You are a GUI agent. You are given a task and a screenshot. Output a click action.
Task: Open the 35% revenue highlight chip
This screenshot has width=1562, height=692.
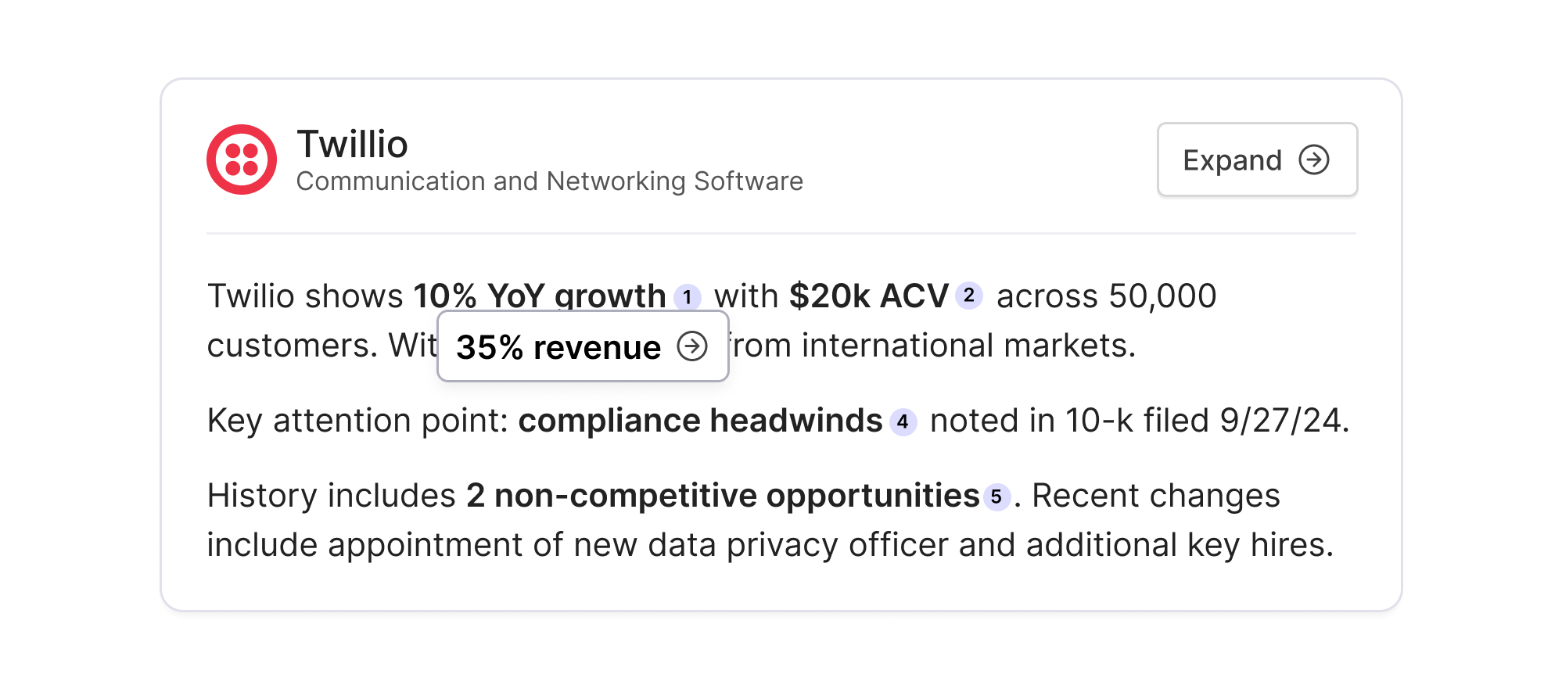point(558,346)
